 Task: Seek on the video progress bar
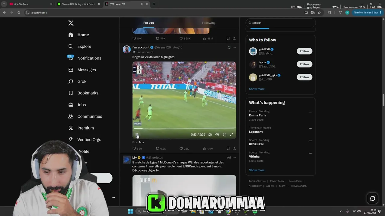point(184,129)
